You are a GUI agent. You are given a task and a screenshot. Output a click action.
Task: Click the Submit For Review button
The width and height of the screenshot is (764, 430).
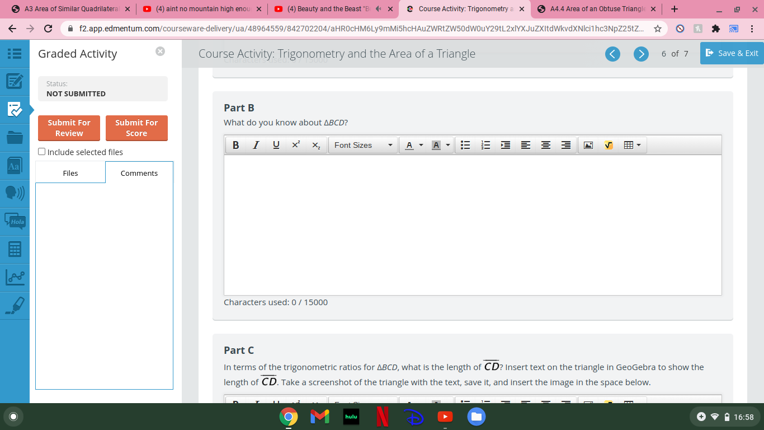[69, 128]
